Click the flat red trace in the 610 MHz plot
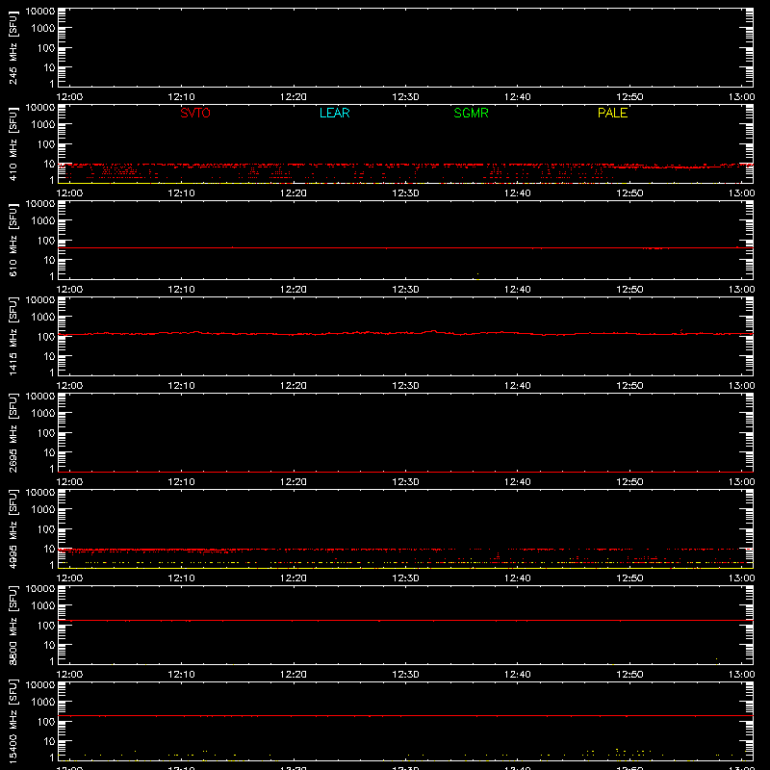 (405, 248)
